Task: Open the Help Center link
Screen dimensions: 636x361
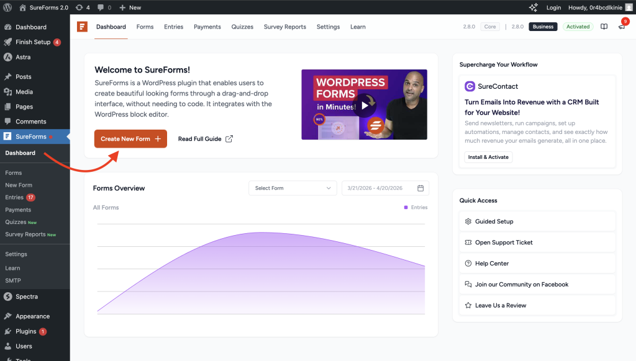Action: [537, 264]
